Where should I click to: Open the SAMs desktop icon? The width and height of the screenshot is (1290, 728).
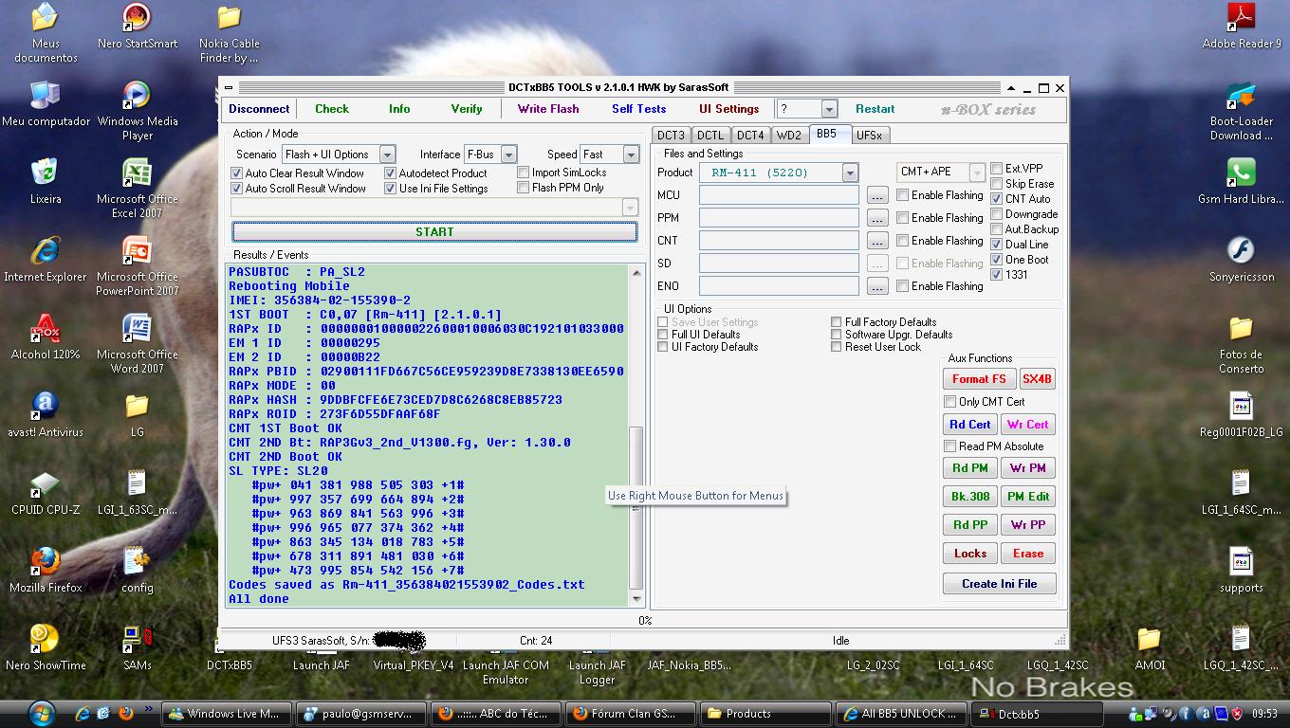137,647
